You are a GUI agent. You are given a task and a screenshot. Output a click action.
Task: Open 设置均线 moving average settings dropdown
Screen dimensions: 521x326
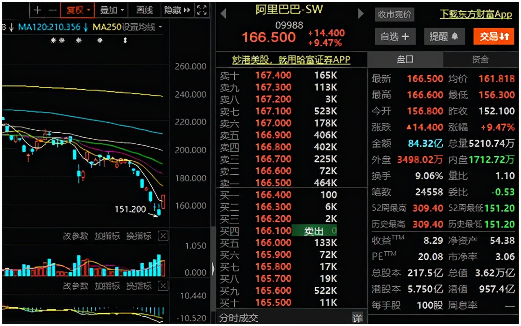pos(142,27)
